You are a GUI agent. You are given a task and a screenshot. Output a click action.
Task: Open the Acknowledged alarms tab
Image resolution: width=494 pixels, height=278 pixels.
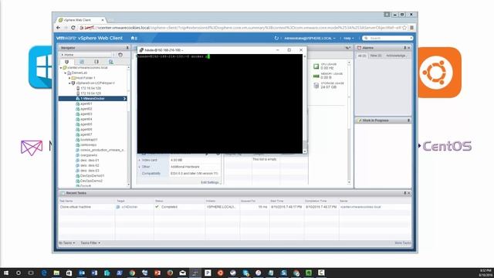[x=397, y=56]
